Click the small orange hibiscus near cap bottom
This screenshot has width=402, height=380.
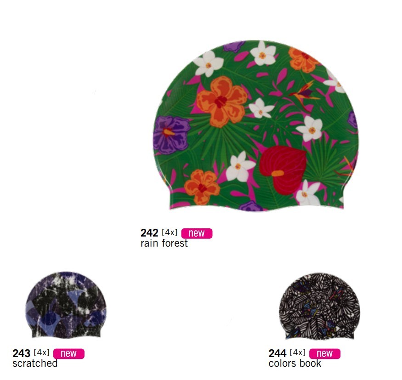202,187
